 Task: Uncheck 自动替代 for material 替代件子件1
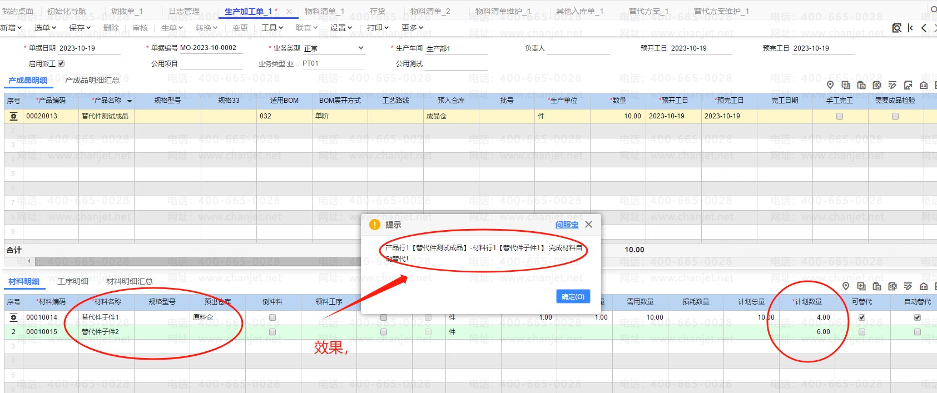point(917,317)
